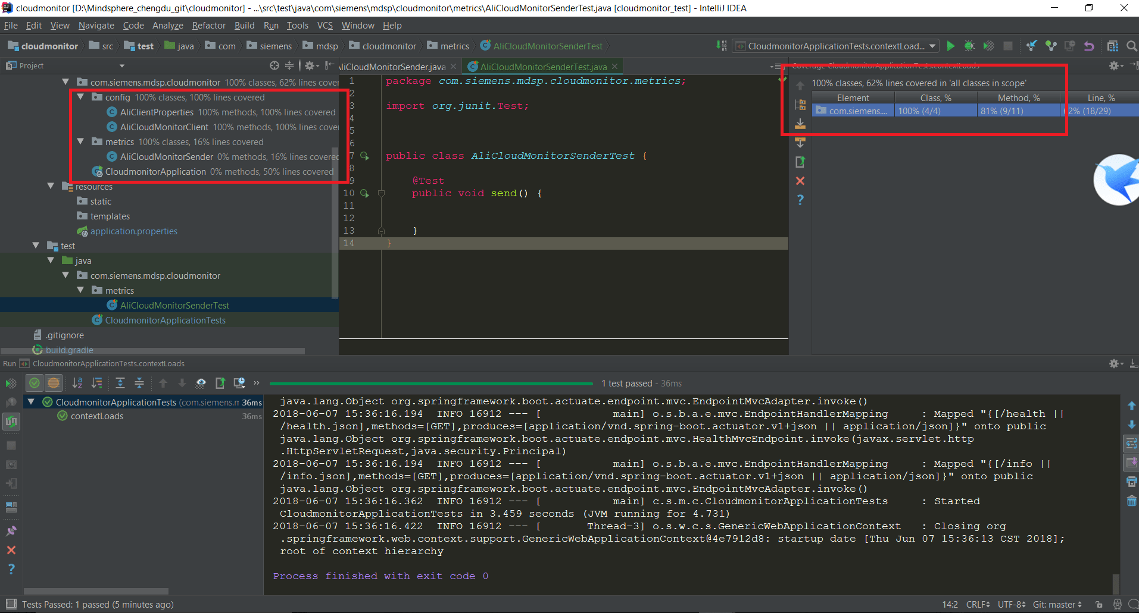
Task: Open the Refactor menu
Action: point(208,25)
